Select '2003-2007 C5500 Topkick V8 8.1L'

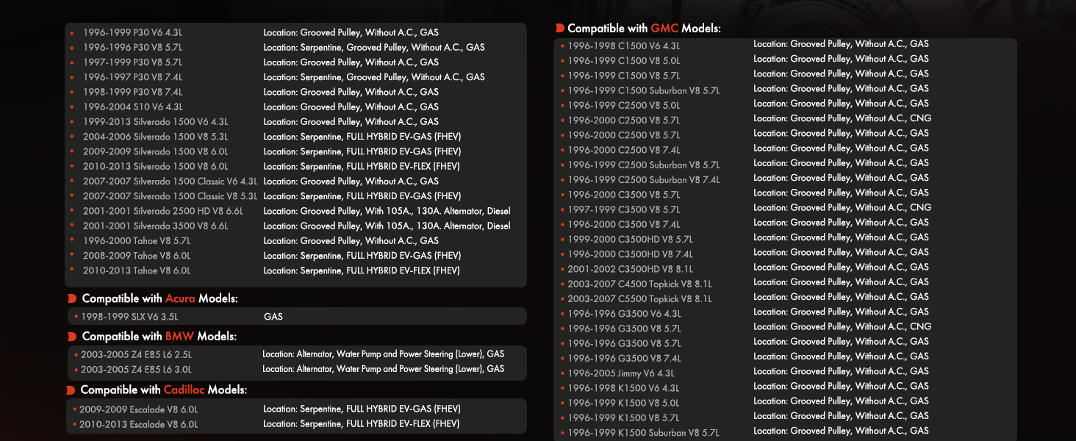(639, 299)
